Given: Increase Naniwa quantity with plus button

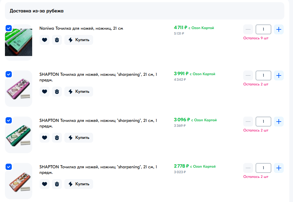Looking at the screenshot, I should 279,29.
